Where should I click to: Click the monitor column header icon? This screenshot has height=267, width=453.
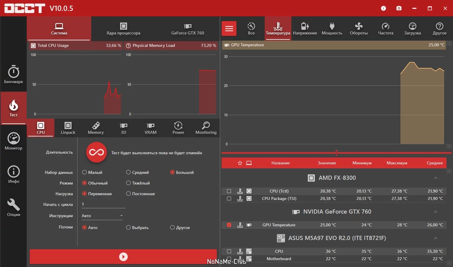pyautogui.click(x=249, y=163)
